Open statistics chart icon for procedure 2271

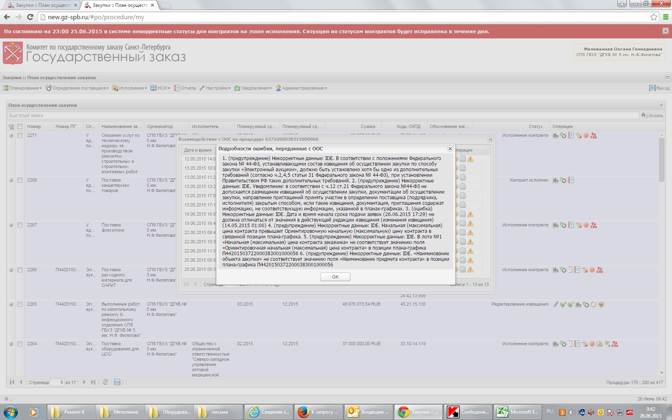(x=556, y=136)
